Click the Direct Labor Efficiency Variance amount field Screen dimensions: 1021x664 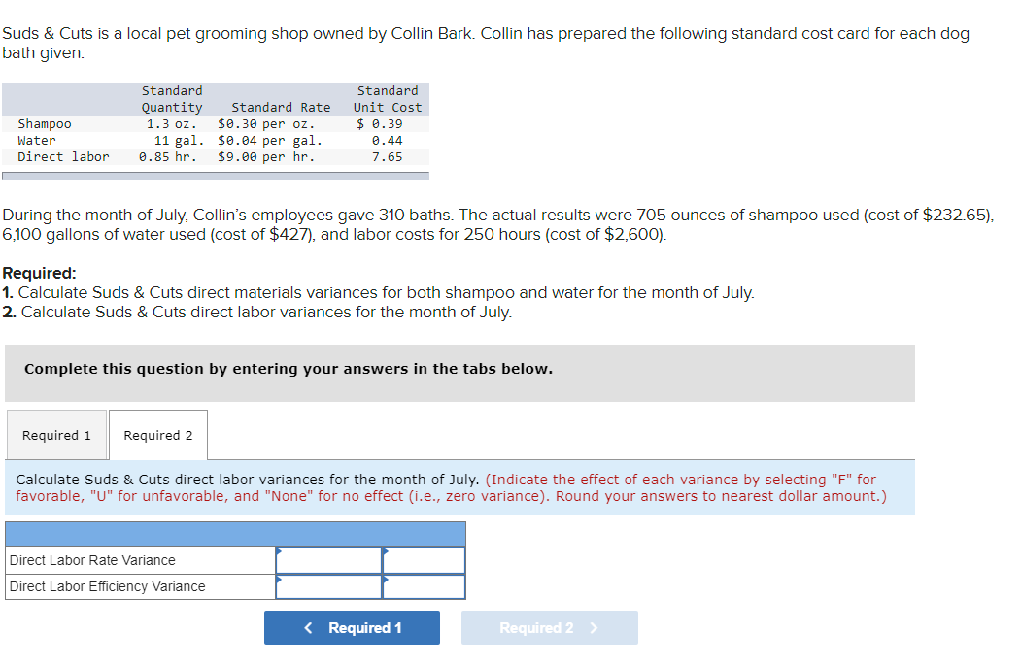(330, 586)
